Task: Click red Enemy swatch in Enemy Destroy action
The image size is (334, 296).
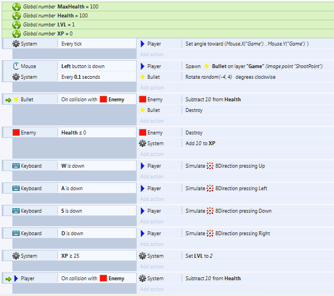Action: (x=142, y=132)
